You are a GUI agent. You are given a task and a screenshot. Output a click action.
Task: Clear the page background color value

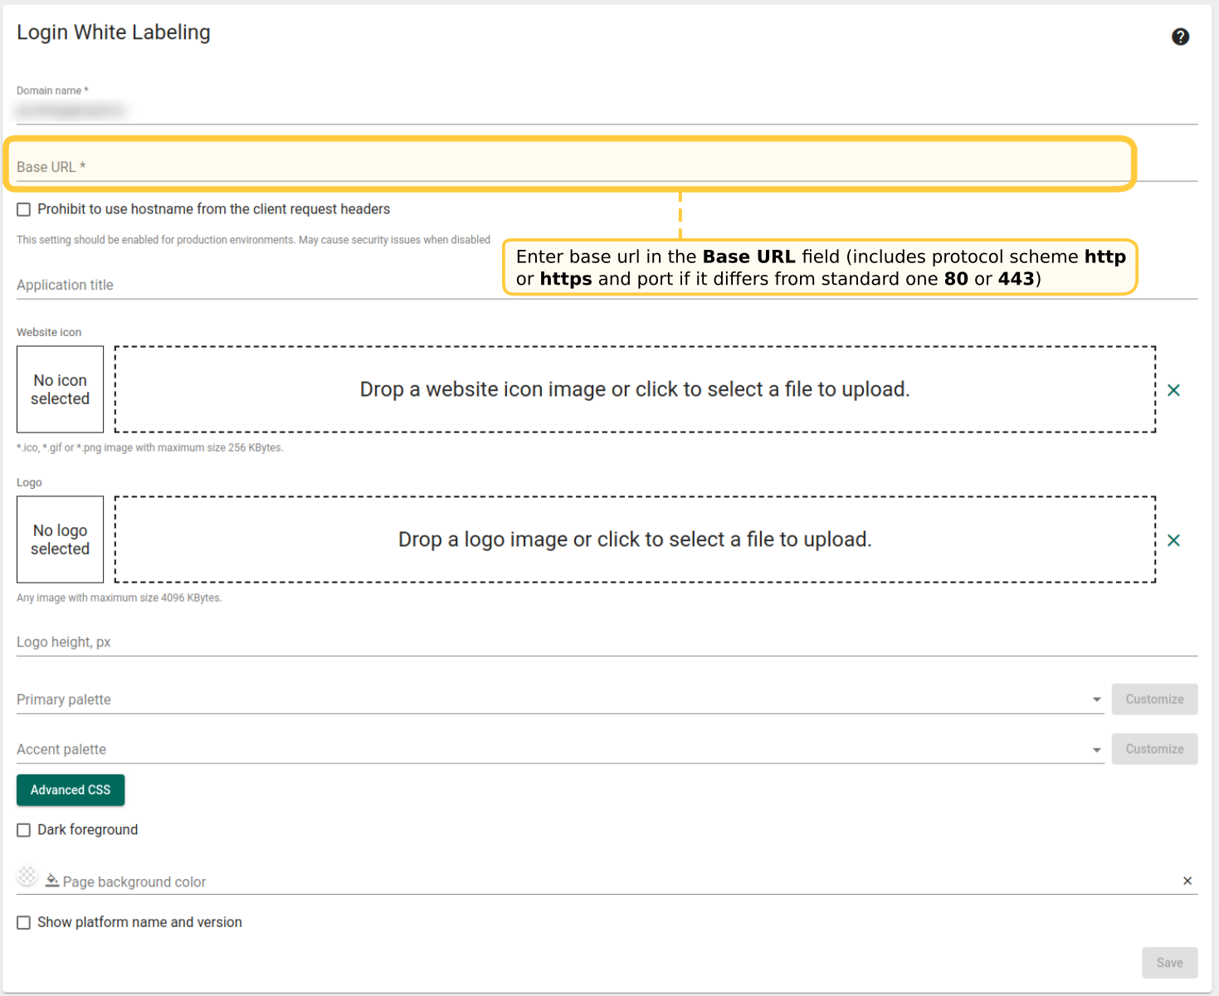pyautogui.click(x=1187, y=881)
